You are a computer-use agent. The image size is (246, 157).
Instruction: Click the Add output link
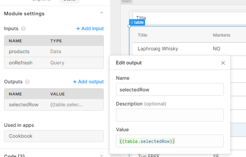(88, 82)
